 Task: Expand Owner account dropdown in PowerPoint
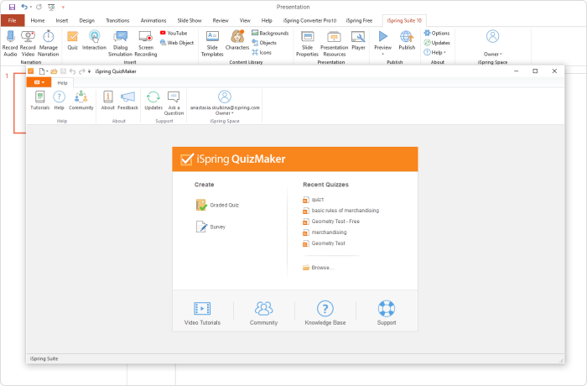click(493, 54)
